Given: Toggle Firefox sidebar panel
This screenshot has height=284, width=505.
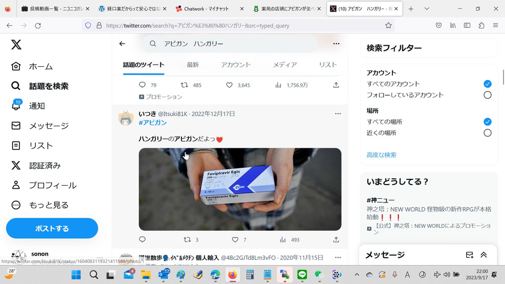Looking at the screenshot, I should (467, 25).
